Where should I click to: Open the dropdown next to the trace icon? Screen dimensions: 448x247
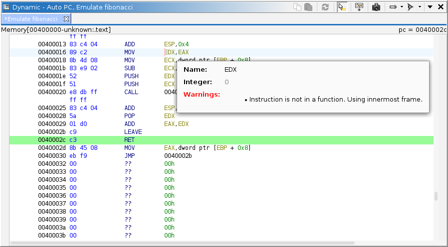[x=420, y=7]
